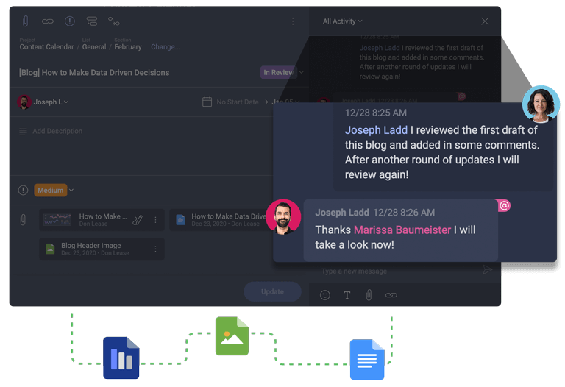Click the text formatting T icon
Viewport: 565px width, 387px height.
point(347,295)
